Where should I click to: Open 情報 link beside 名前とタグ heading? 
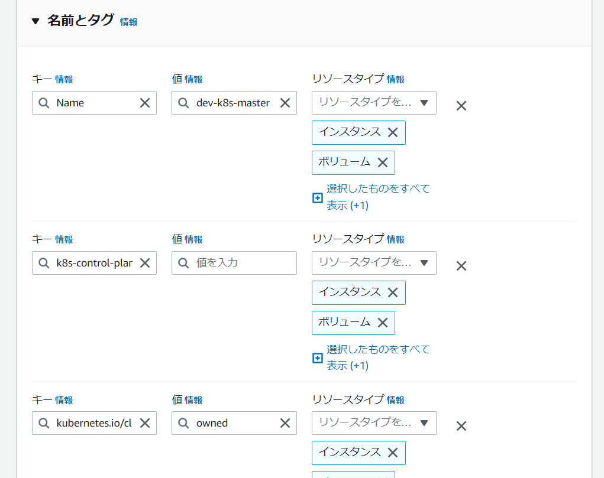[x=128, y=22]
